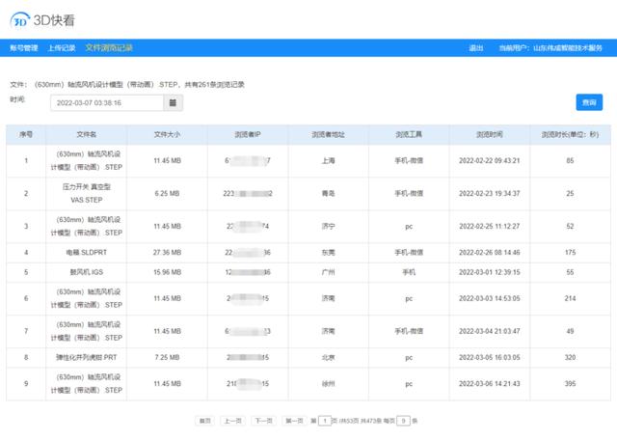
Task: Click the duration value 320
Action: (570, 357)
